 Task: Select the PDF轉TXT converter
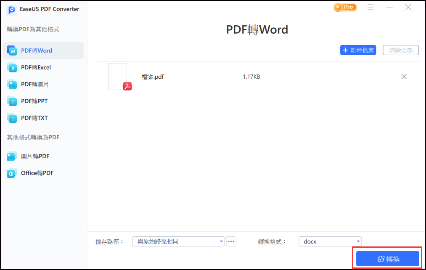pyautogui.click(x=34, y=118)
